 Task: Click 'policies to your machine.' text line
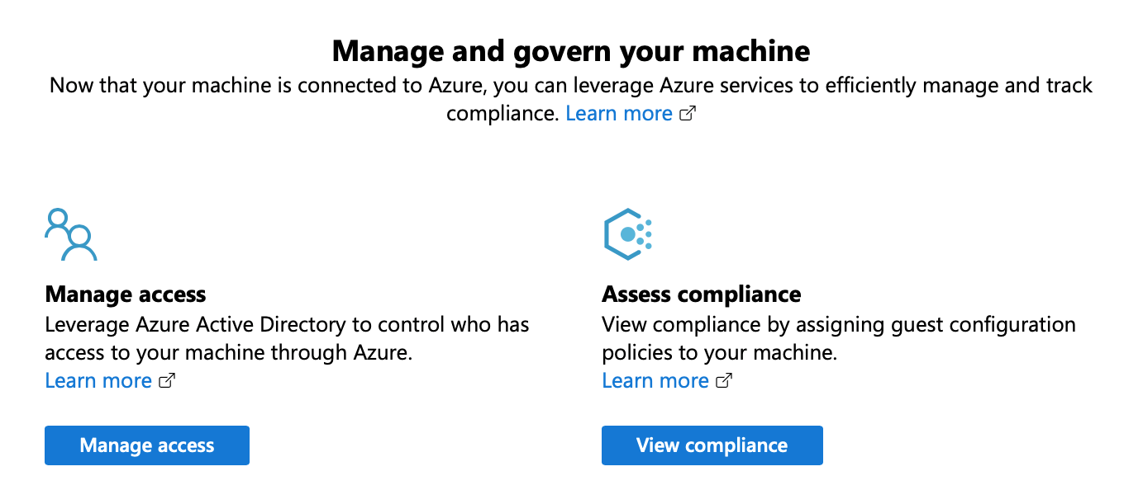coord(720,352)
